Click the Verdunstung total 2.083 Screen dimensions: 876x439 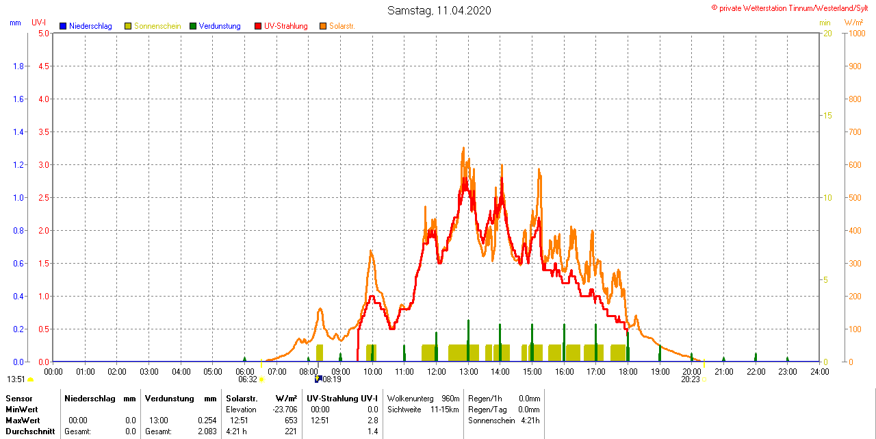(x=207, y=431)
